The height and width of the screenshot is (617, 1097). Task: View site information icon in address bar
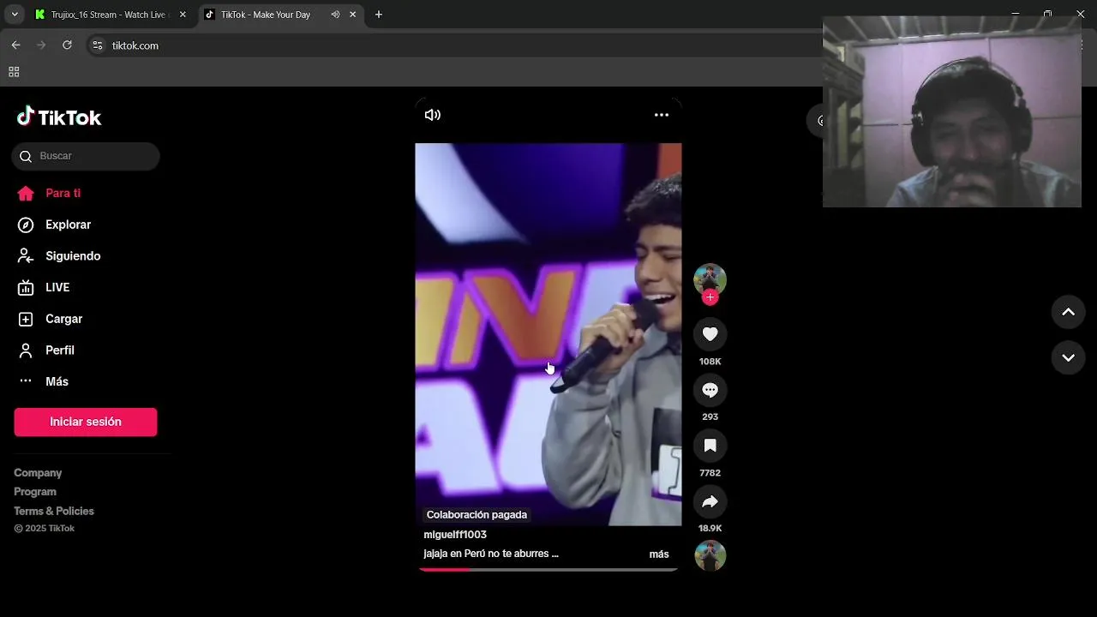[98, 45]
